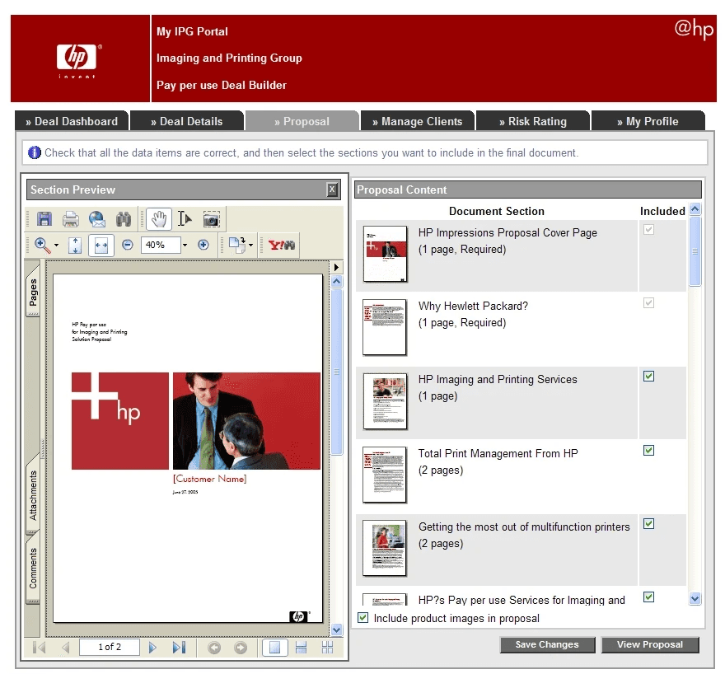Open the Pages side tab
This screenshot has height=674, width=725.
point(33,292)
